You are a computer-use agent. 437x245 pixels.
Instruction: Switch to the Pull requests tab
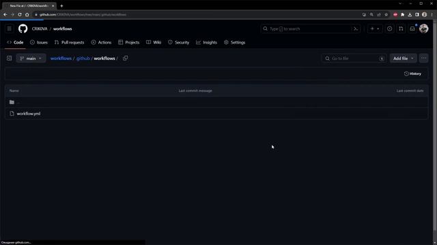70,42
